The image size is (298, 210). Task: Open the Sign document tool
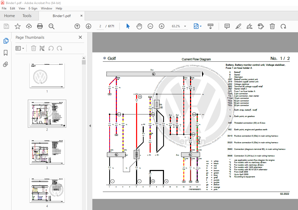click(249, 26)
